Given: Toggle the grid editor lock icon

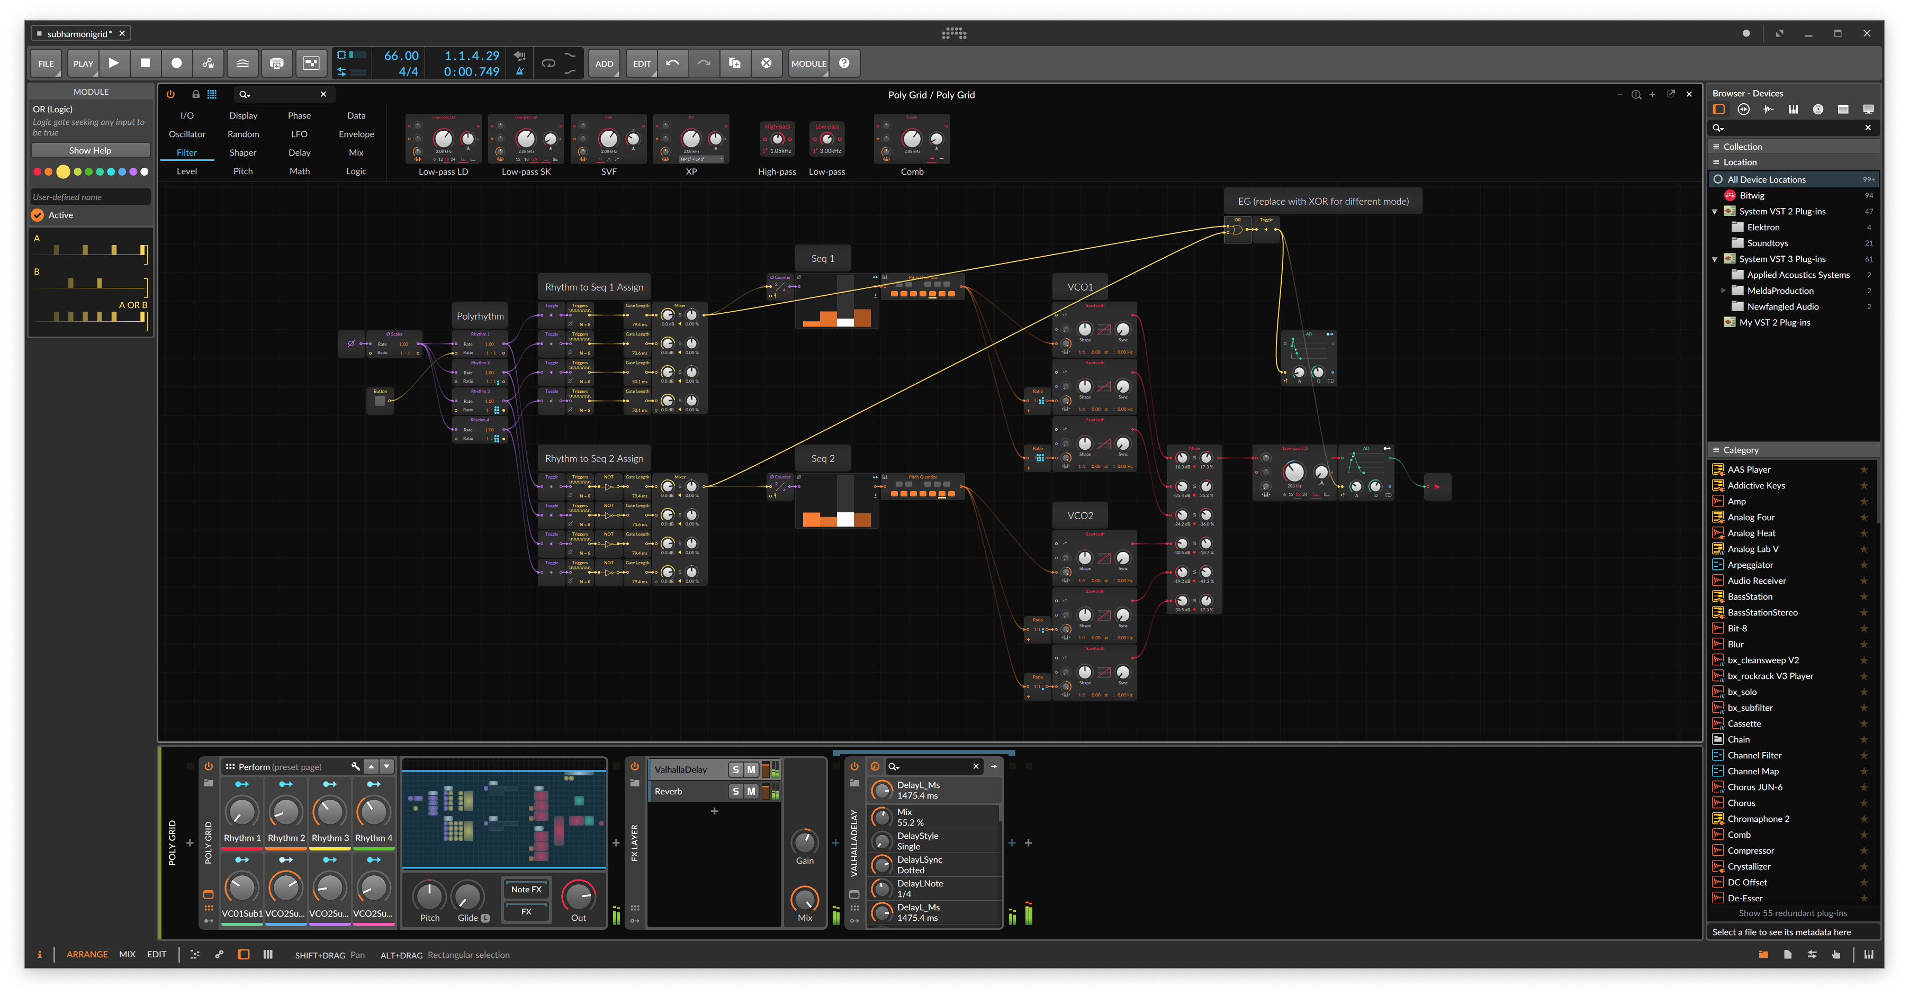Looking at the screenshot, I should click(196, 94).
